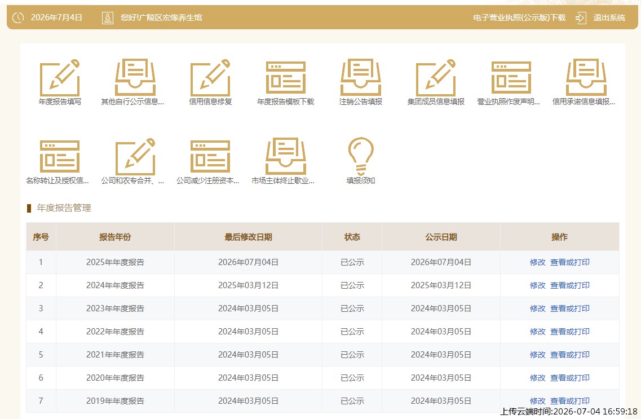
Task: Click 查看或打印 for 2022年年度报告
Action: point(570,332)
